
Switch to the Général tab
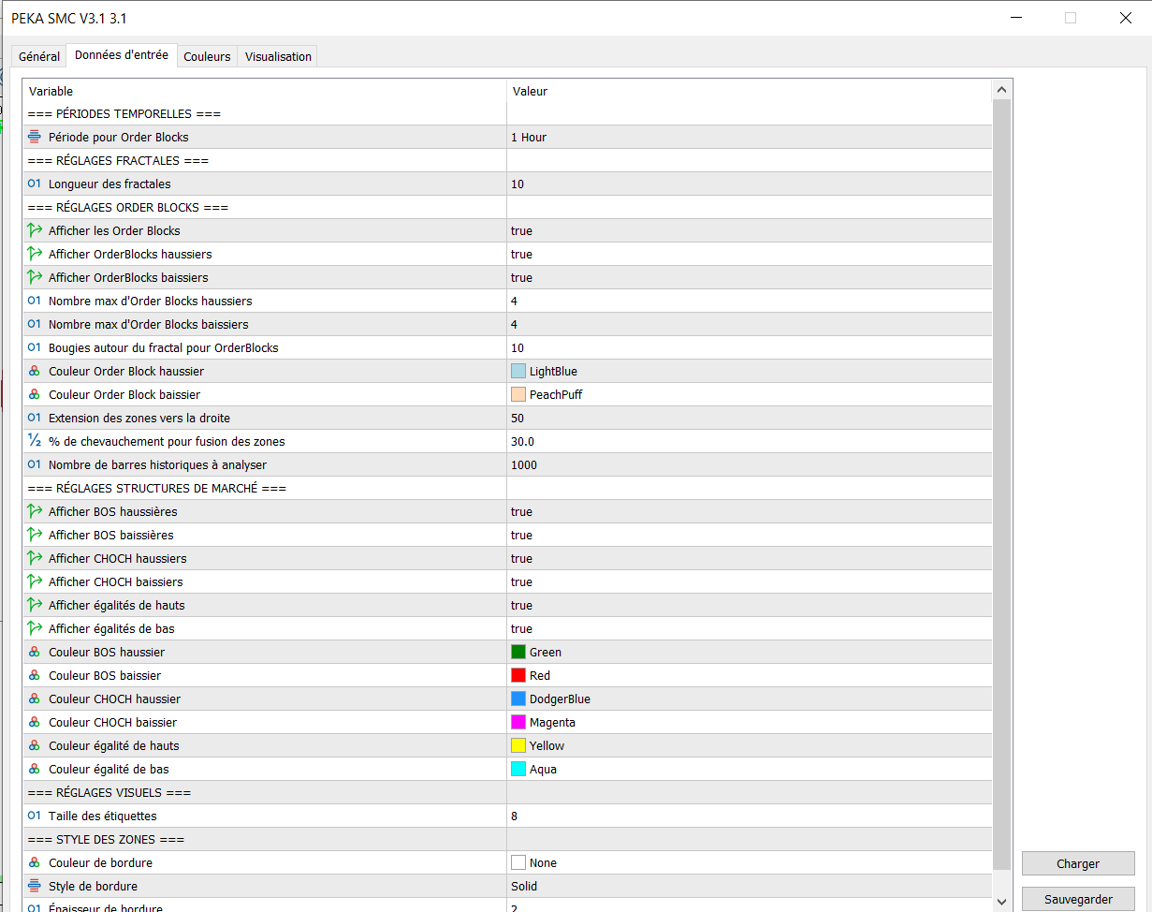coord(39,57)
